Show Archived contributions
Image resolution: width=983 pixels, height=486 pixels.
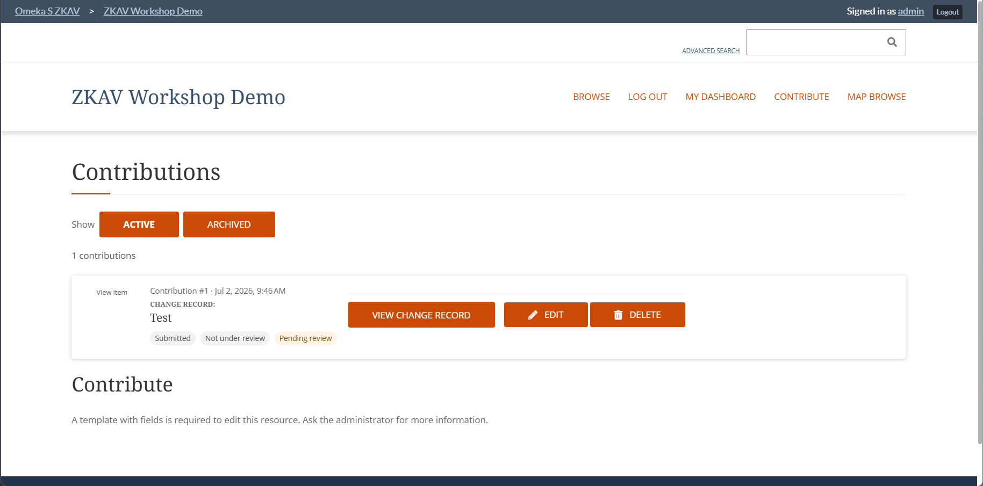point(229,224)
